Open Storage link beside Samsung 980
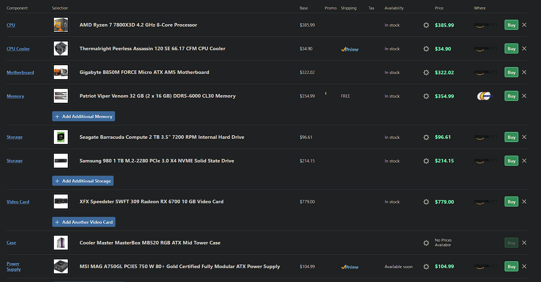541x282 pixels. [x=15, y=161]
